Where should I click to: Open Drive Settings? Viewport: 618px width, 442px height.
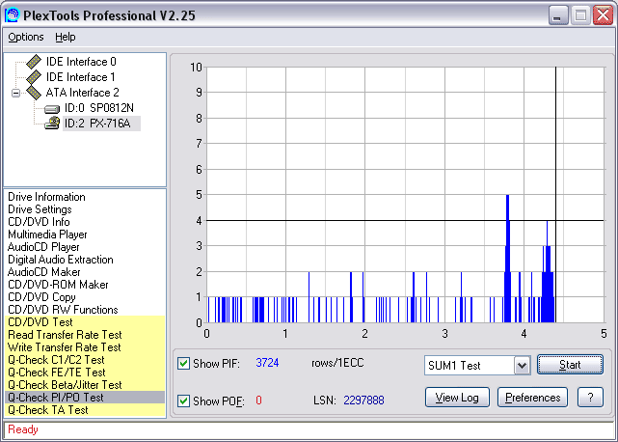tap(40, 209)
